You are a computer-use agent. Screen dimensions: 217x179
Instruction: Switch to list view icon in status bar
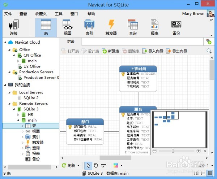[196, 173]
